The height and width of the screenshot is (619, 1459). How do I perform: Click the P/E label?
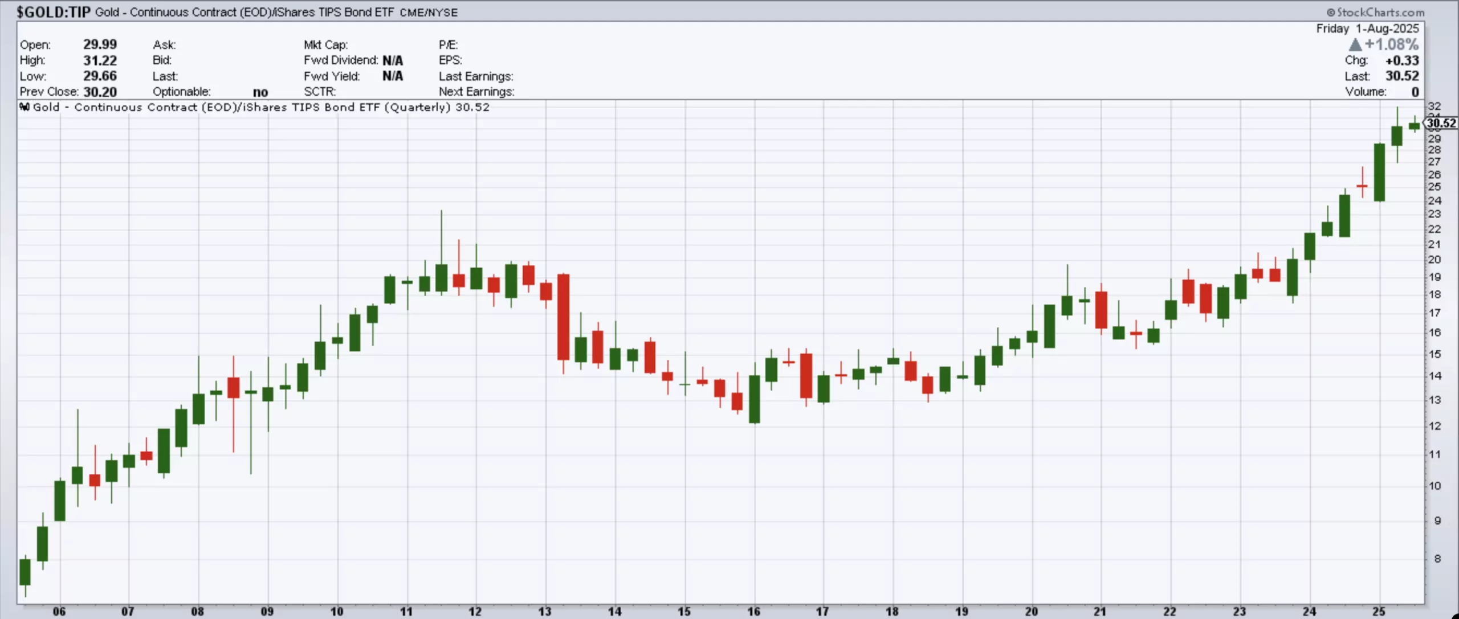point(448,44)
